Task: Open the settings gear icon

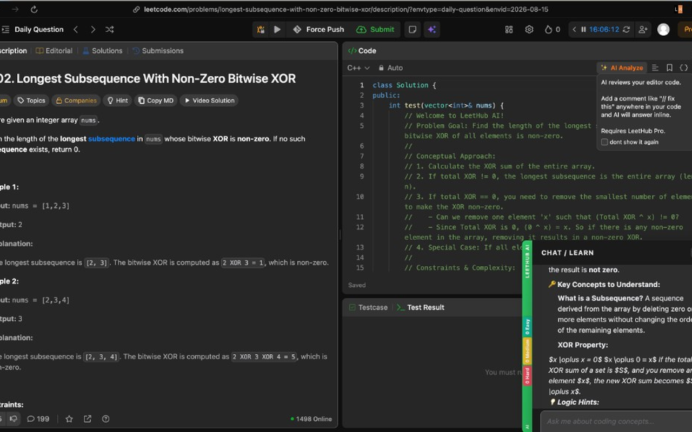Action: (x=529, y=30)
